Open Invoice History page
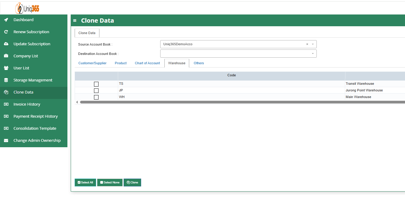The image size is (405, 216). coord(34,104)
